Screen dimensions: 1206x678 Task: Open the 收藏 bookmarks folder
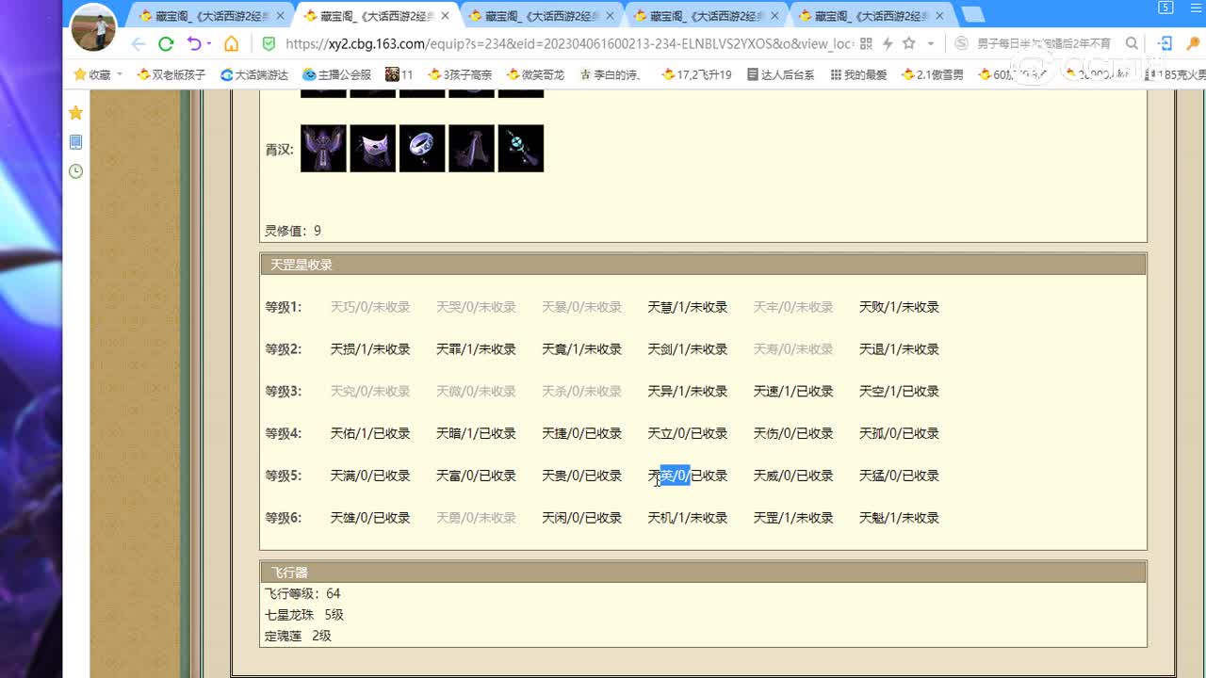[x=92, y=74]
